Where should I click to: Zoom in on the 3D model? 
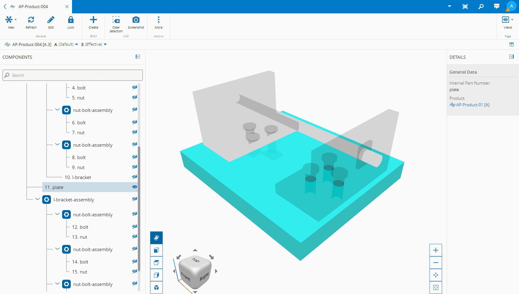click(x=436, y=250)
